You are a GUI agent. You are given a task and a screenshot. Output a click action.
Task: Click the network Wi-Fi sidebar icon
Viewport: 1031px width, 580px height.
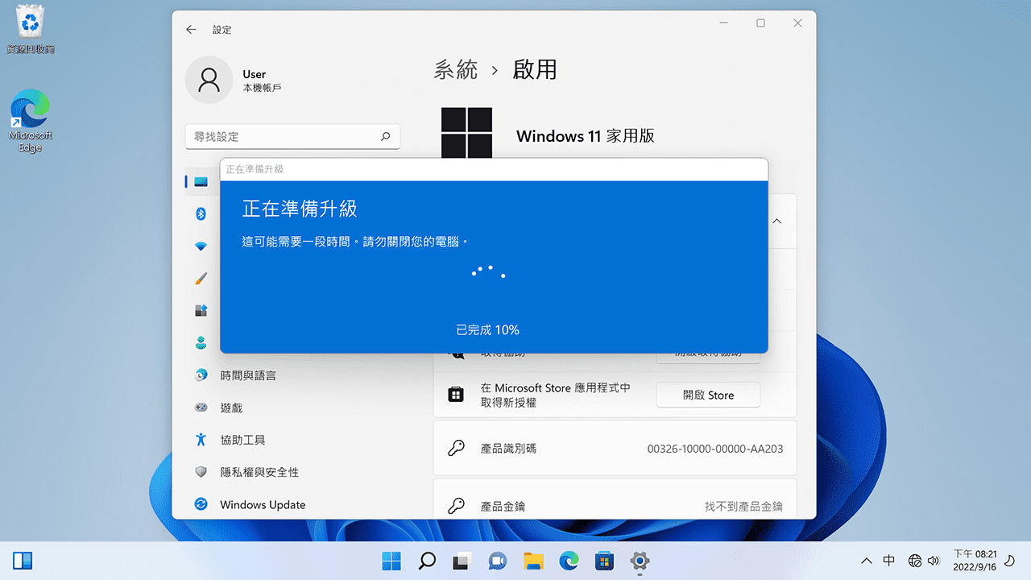click(201, 246)
